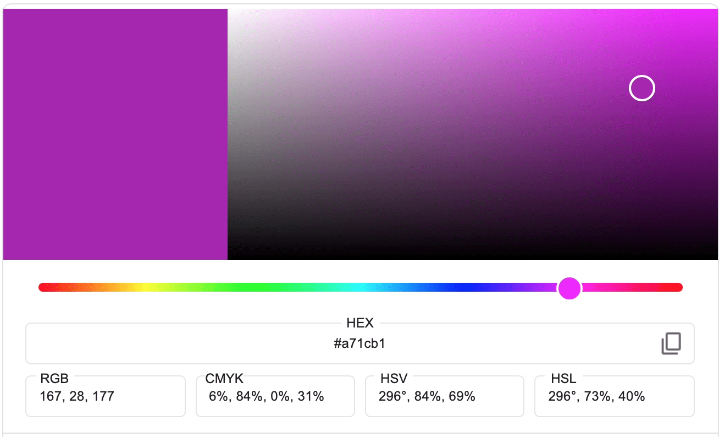This screenshot has height=437, width=719.
Task: Pick red at hue slider's left end
Action: click(x=42, y=287)
